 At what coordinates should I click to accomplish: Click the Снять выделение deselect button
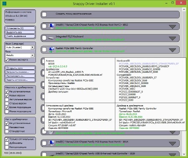coord(20,36)
